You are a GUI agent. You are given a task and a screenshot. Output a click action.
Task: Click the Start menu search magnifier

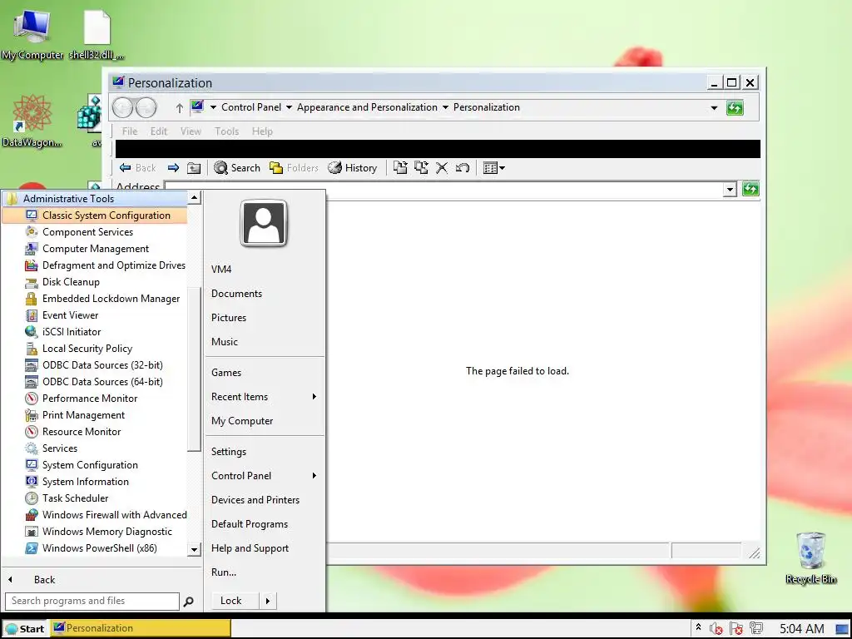coord(189,602)
